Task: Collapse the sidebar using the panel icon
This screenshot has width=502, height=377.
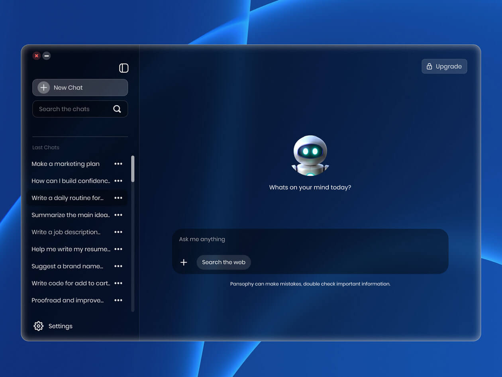Action: pyautogui.click(x=124, y=68)
